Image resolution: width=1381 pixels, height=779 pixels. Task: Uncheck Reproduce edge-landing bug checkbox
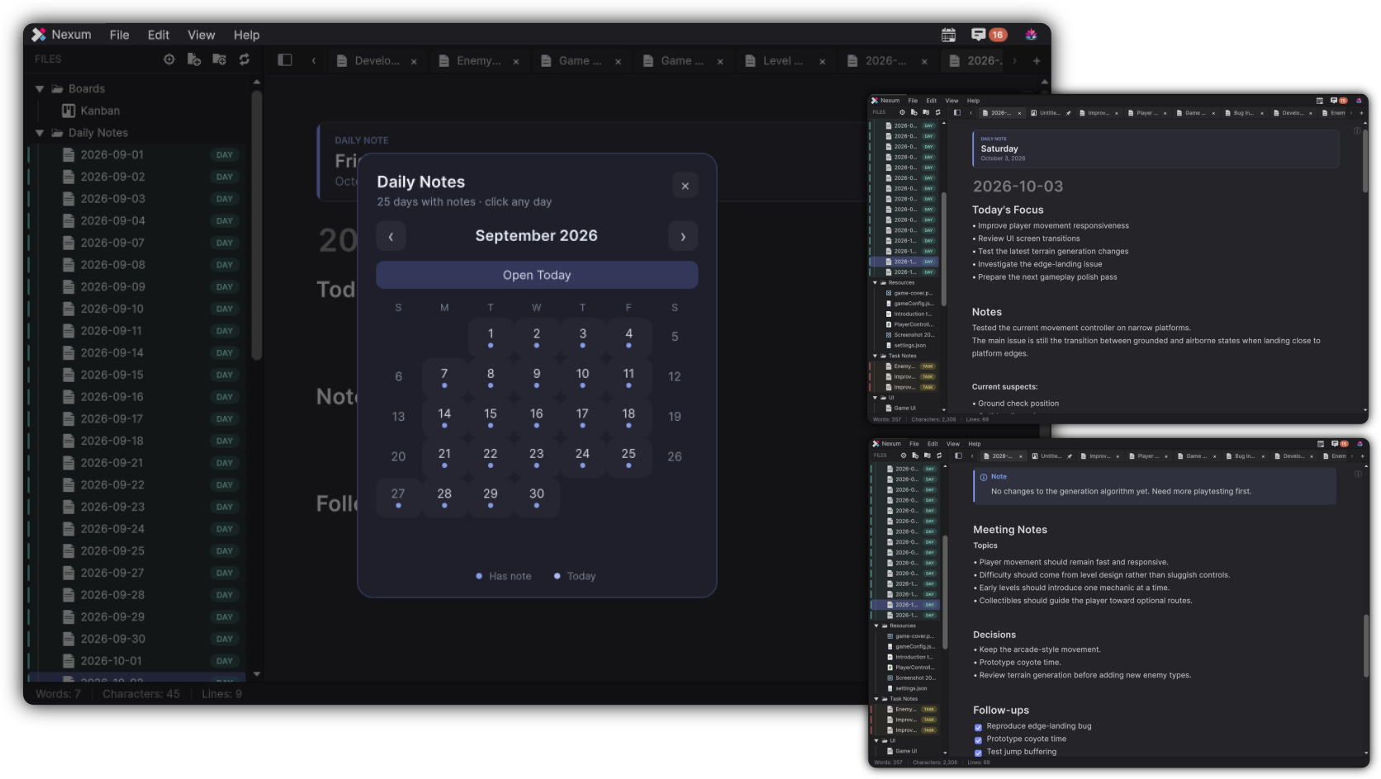[x=978, y=727]
